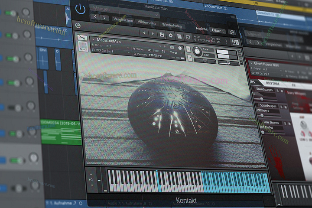Open the MedicineMan Output st.1 dropdown

(110, 46)
